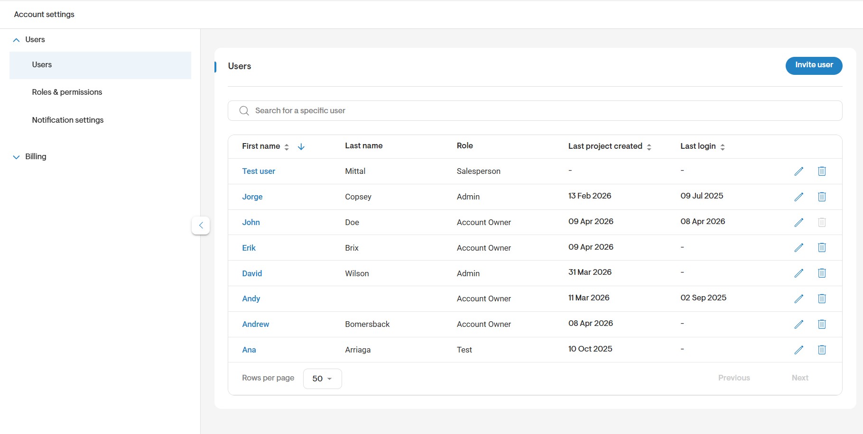Screen dimensions: 863x434
Task: Open Notification settings page
Action: click(x=68, y=120)
